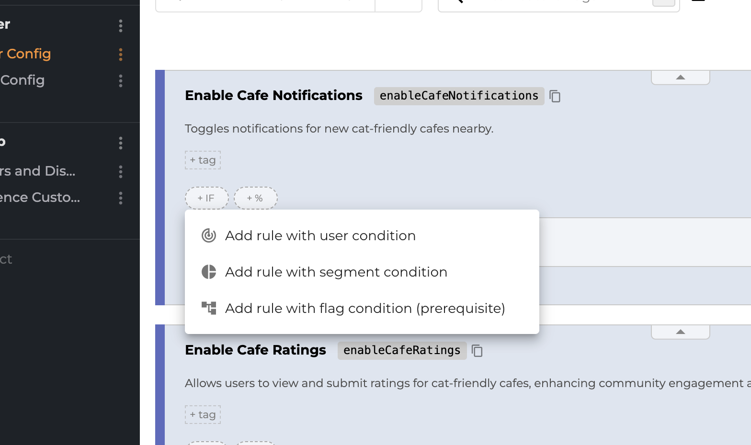Click the + IF button under Cafe Notifications
The image size is (751, 445).
click(207, 198)
